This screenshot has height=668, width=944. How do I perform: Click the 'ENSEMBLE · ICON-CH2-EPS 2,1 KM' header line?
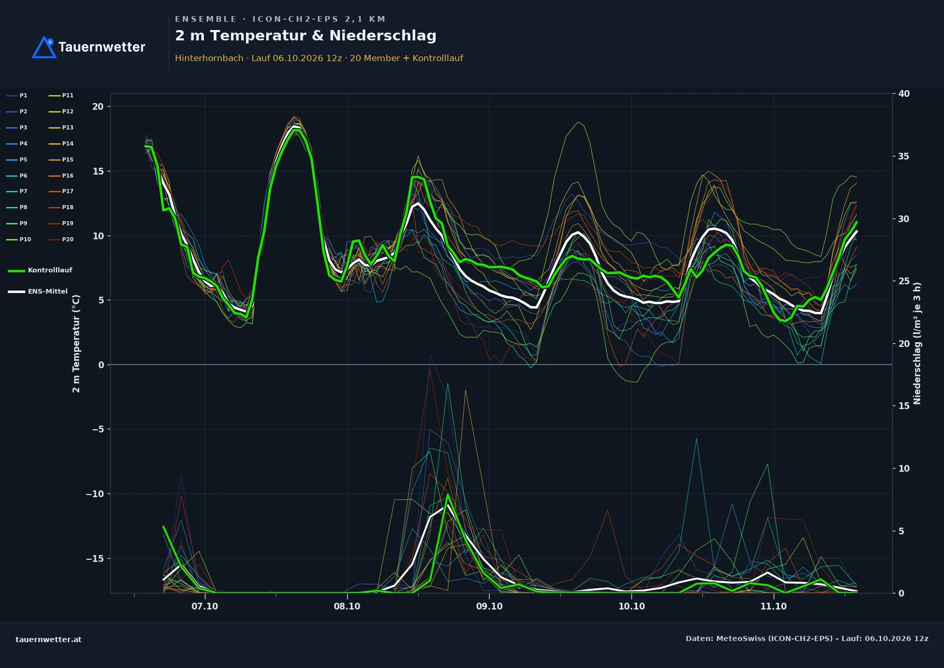[281, 19]
